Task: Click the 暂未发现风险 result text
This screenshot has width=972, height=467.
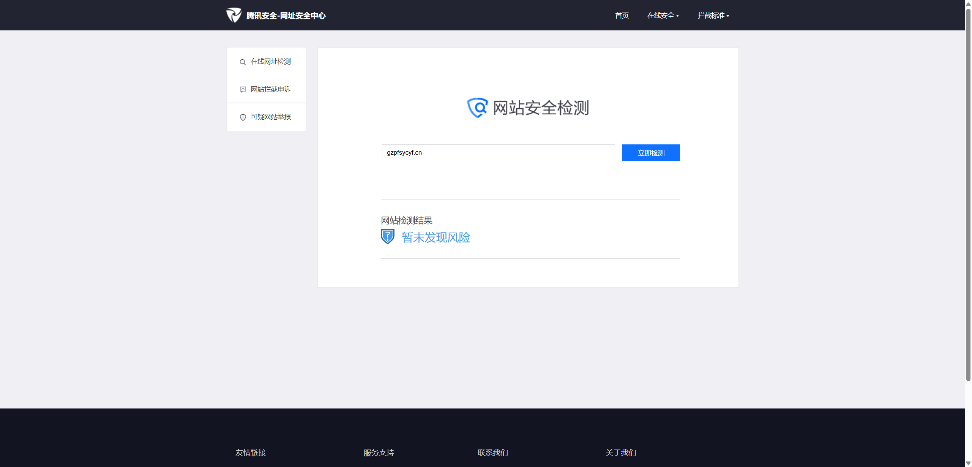Action: (436, 237)
